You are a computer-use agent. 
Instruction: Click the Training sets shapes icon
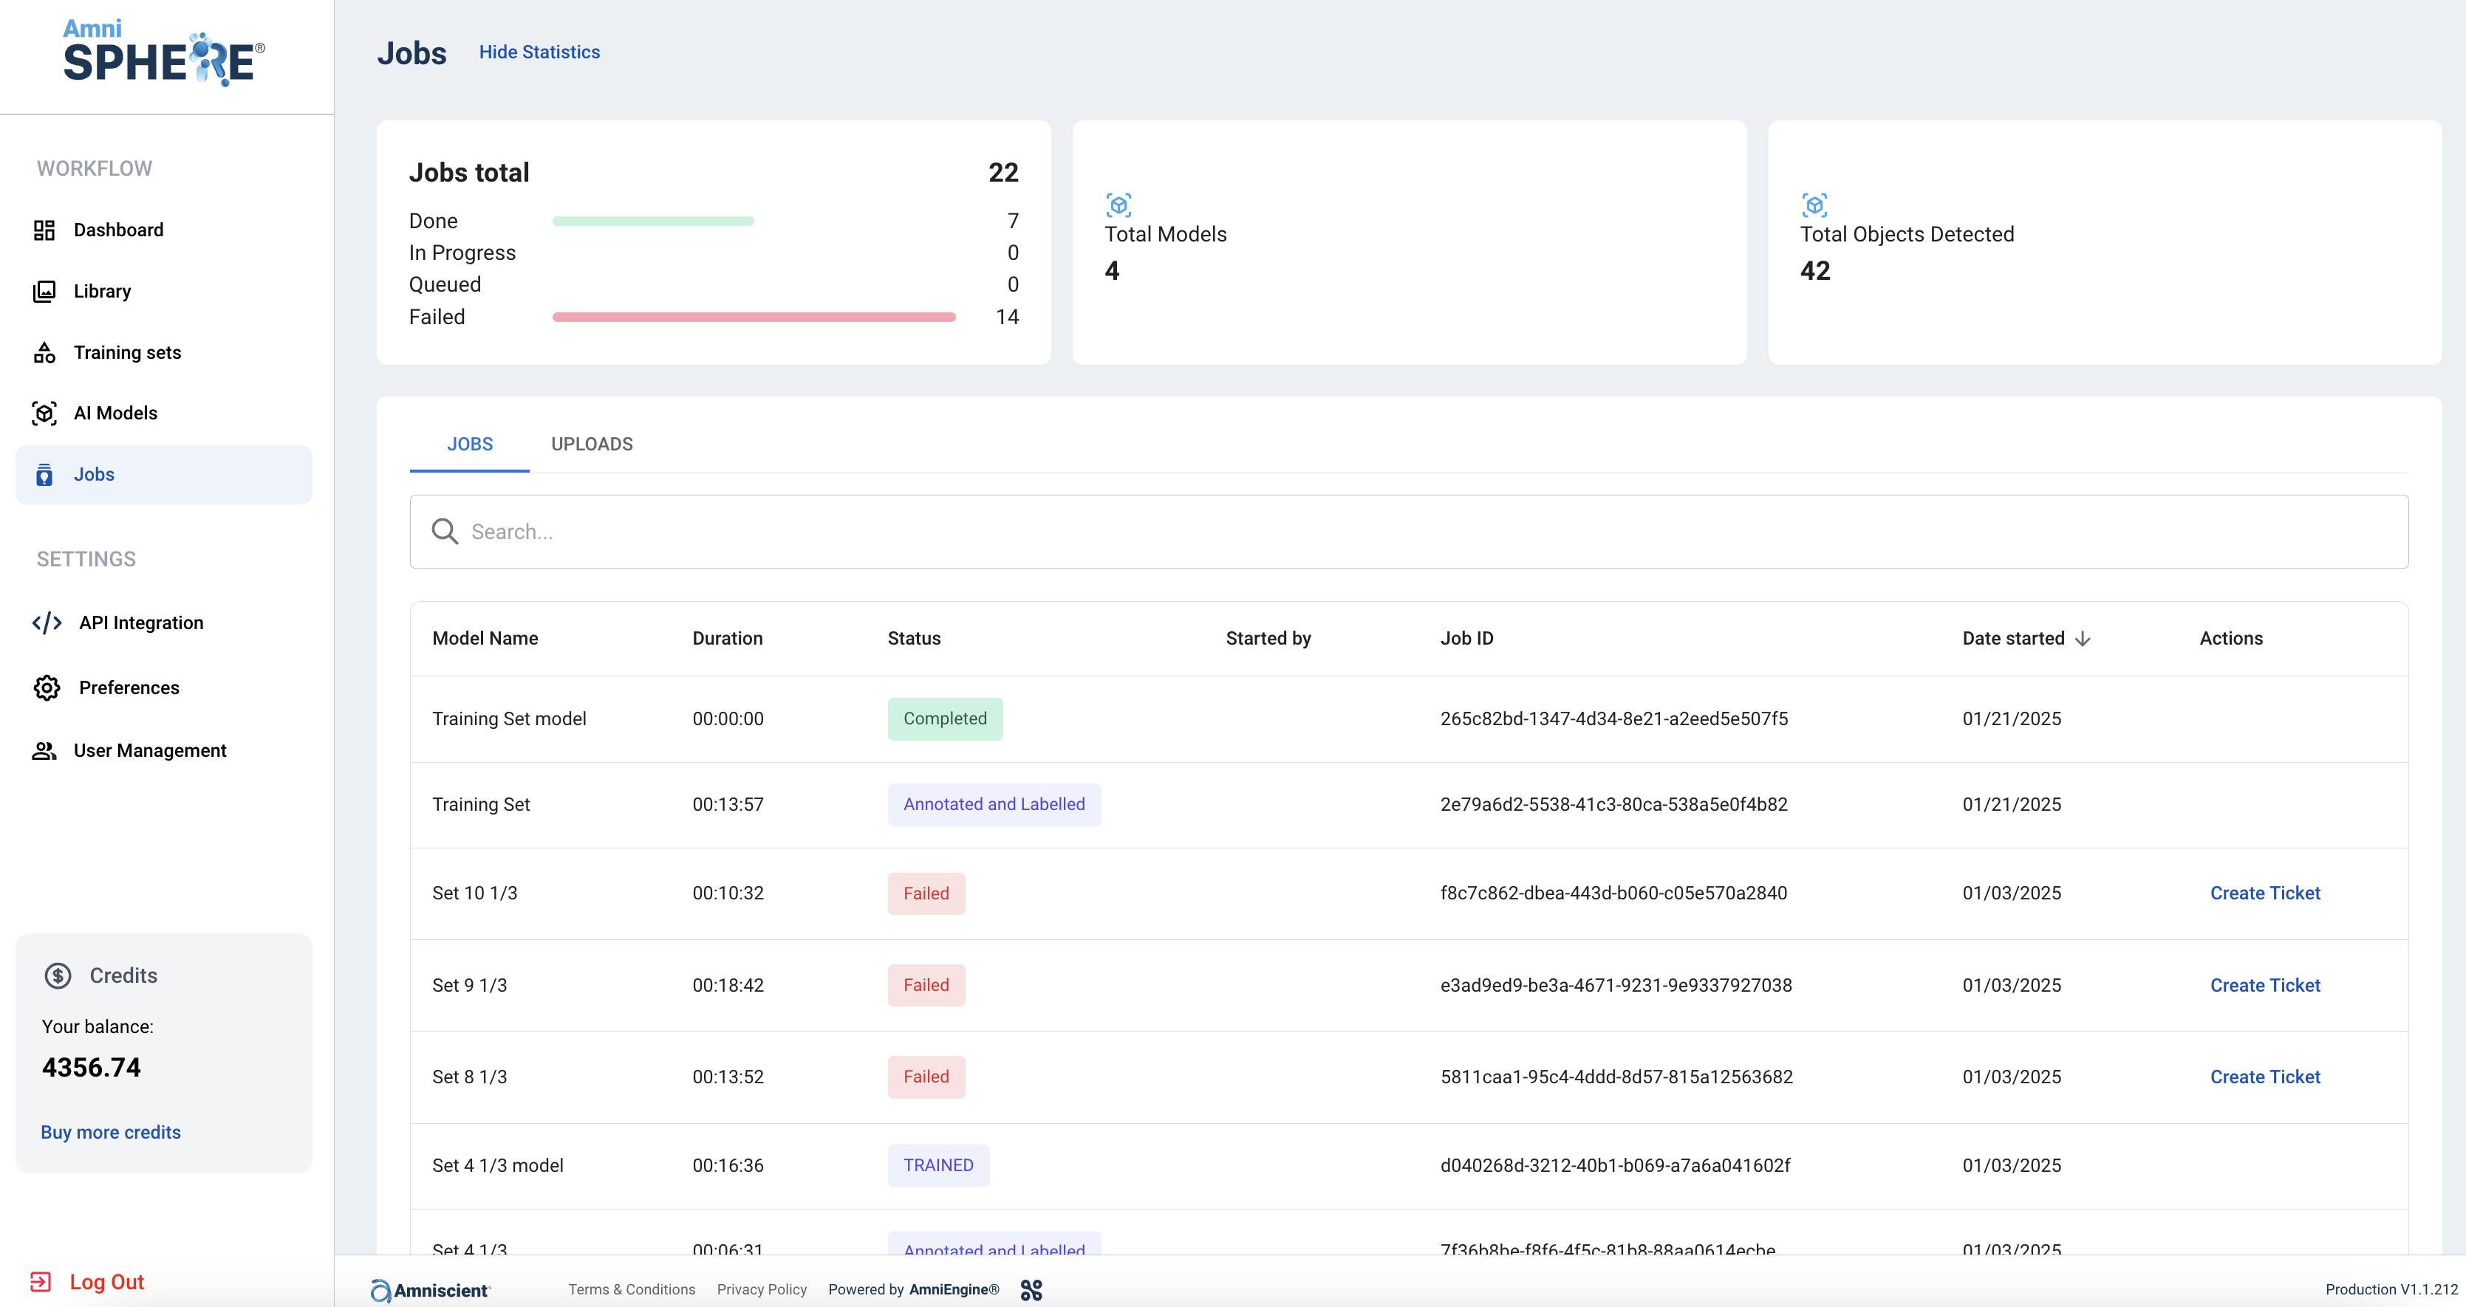[x=44, y=352]
